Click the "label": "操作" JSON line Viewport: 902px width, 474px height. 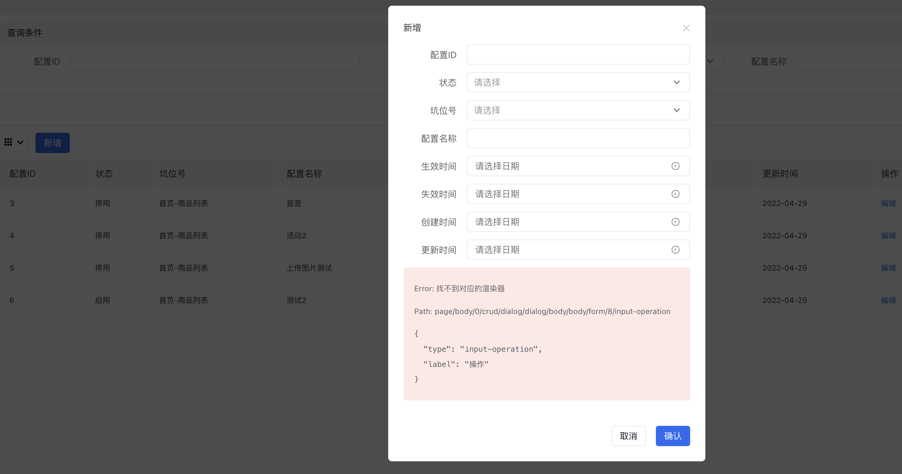point(456,364)
